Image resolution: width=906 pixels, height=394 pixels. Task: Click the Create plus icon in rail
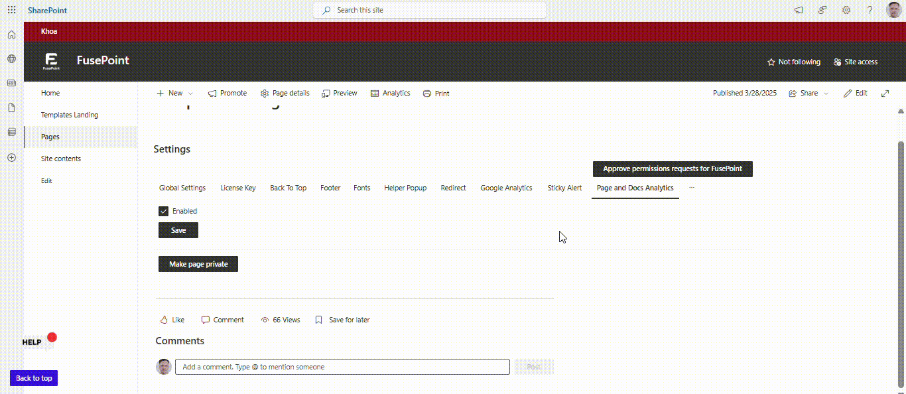click(11, 158)
